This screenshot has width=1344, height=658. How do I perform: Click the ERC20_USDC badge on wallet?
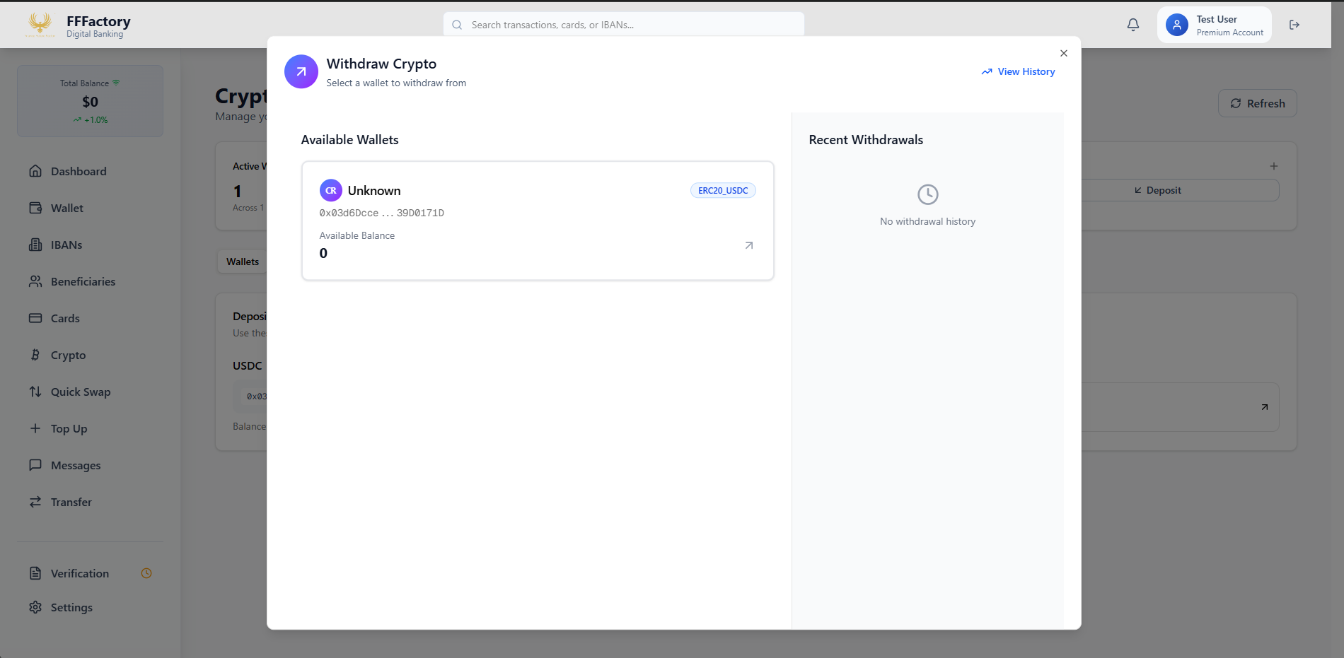click(722, 190)
